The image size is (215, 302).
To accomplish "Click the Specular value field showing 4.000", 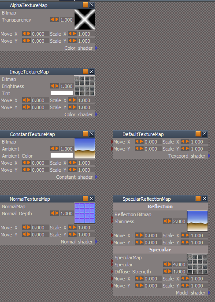I will tap(179, 265).
